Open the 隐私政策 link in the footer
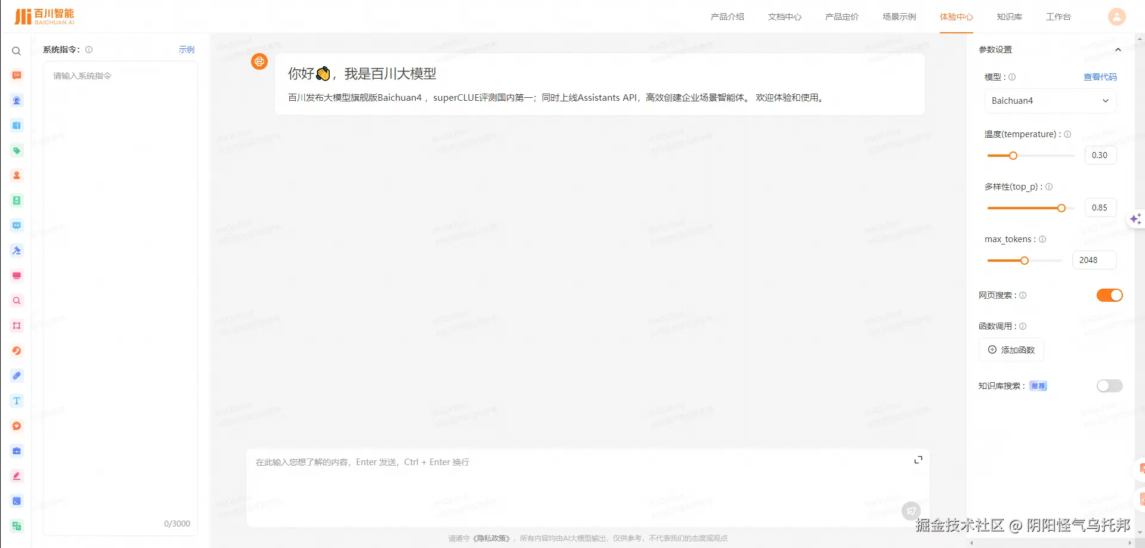The image size is (1145, 548). tap(492, 538)
